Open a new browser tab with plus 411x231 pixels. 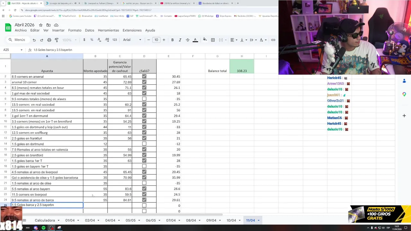[238, 3]
